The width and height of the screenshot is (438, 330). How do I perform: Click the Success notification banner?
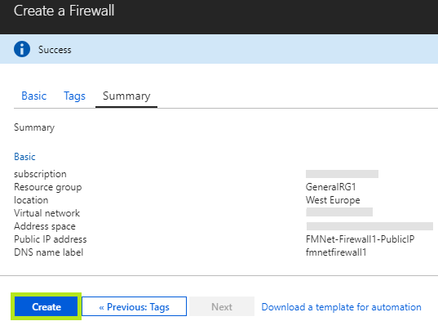[x=219, y=49]
